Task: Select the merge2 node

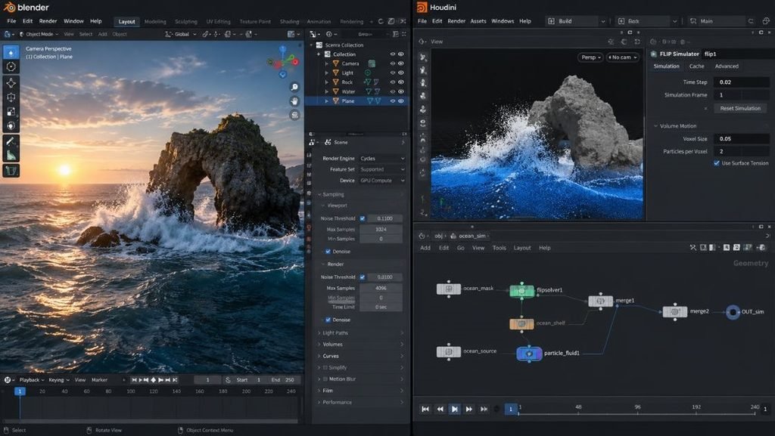Action: click(x=674, y=312)
